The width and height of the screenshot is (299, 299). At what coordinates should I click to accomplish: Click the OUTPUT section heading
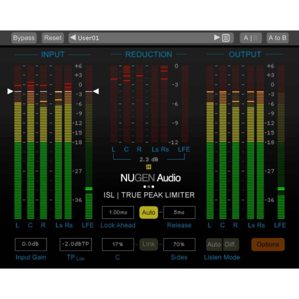[x=245, y=55]
